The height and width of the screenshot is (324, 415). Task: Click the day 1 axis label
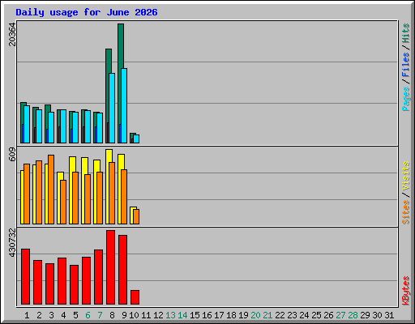pos(27,315)
